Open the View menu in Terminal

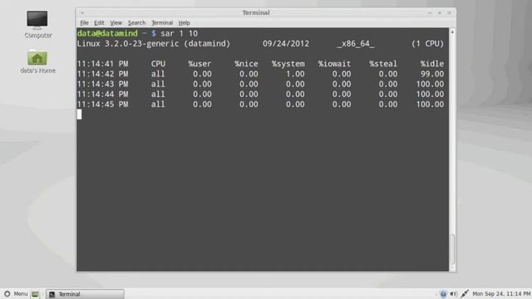[x=116, y=22]
